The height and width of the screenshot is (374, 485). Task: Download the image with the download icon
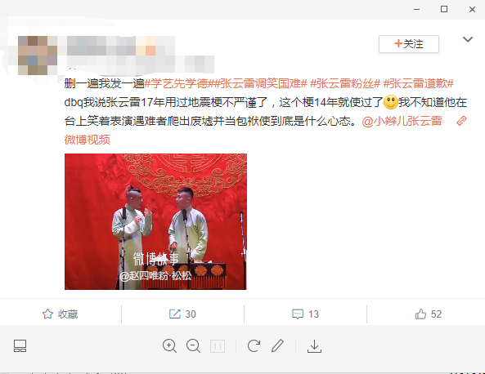tap(314, 346)
